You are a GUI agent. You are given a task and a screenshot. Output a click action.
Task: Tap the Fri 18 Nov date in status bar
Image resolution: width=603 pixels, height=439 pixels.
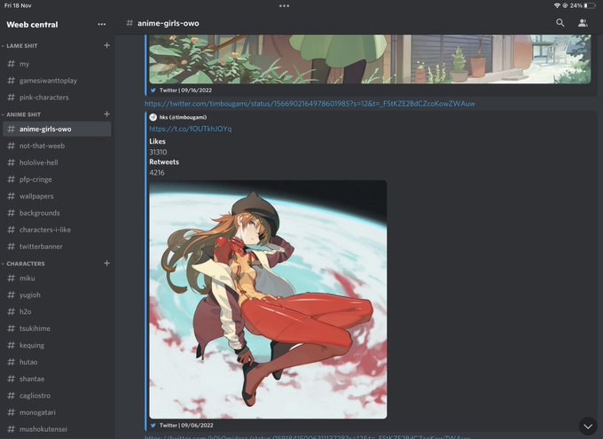click(18, 6)
